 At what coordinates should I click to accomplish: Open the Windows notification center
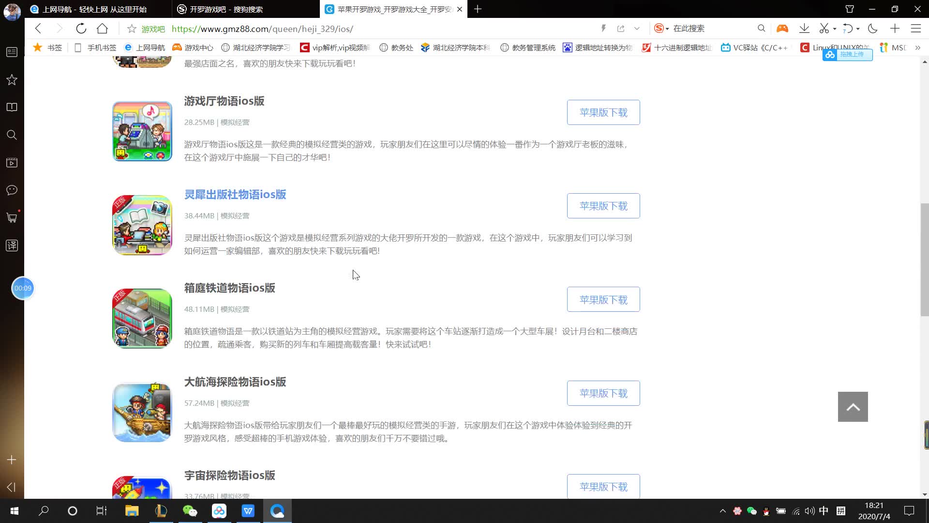(x=909, y=511)
